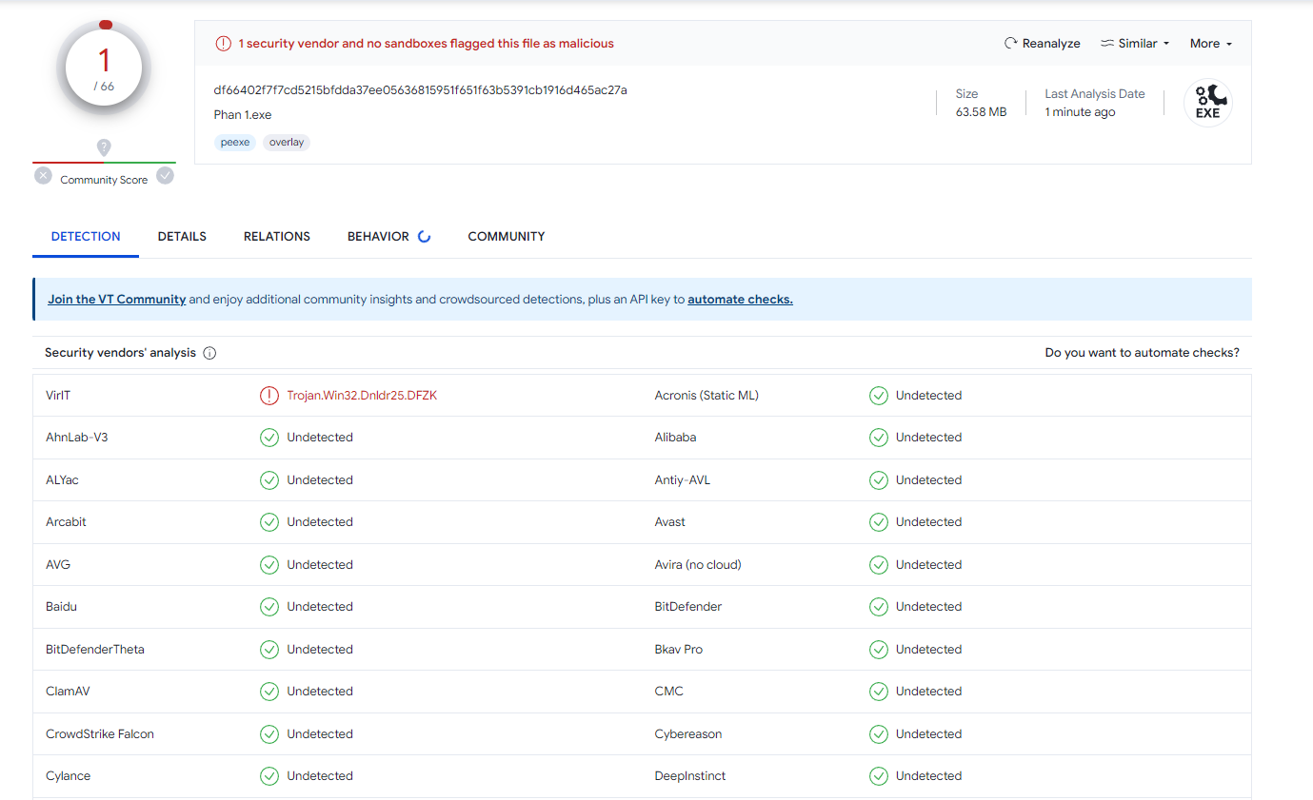Click the Trojan.Win32.Dnldr25.DFZK detection name
Screen dimensions: 1313x800
(362, 396)
